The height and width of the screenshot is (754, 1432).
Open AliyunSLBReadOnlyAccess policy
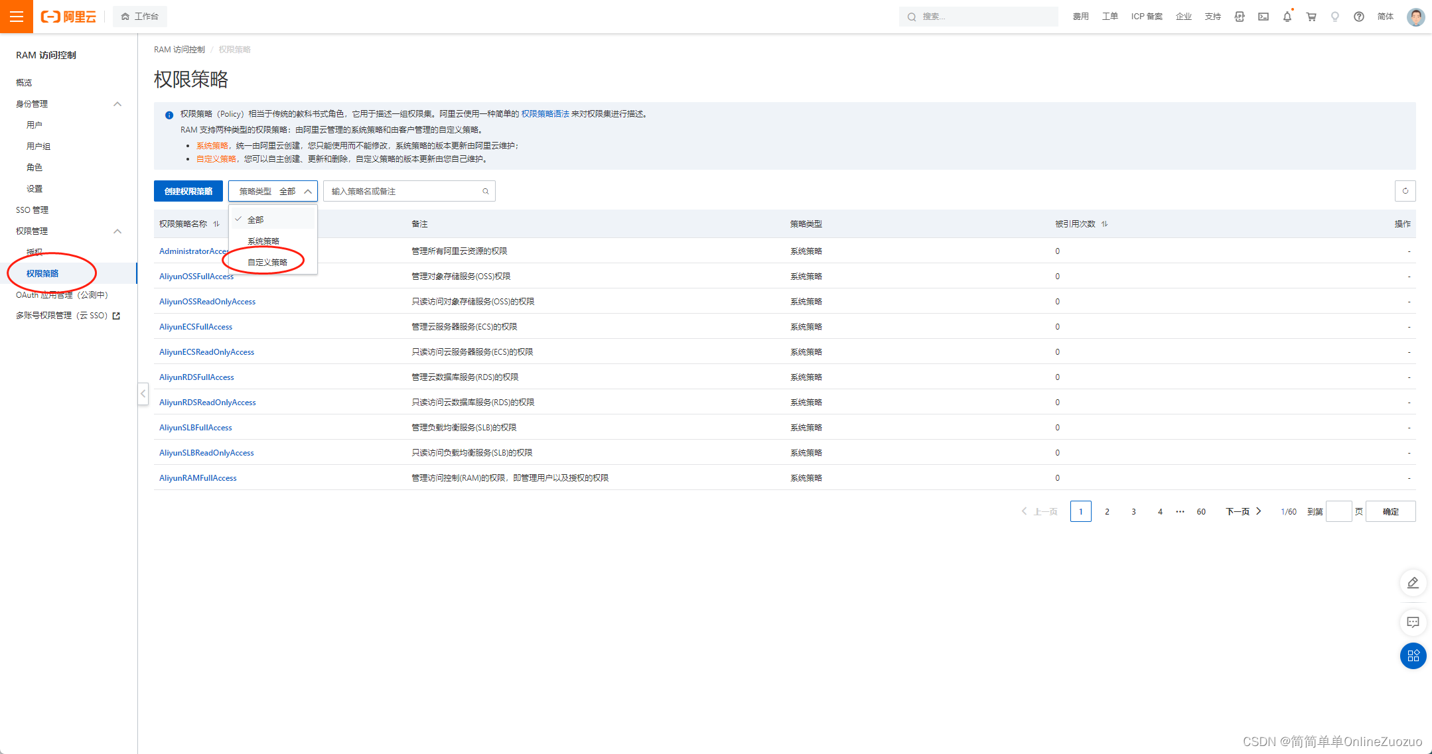206,453
